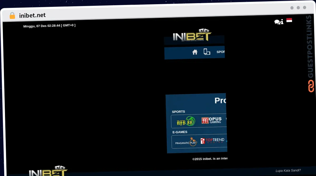Click the ©2015 inibet footer text
Image resolution: width=316 pixels, height=176 pixels.
(210, 158)
